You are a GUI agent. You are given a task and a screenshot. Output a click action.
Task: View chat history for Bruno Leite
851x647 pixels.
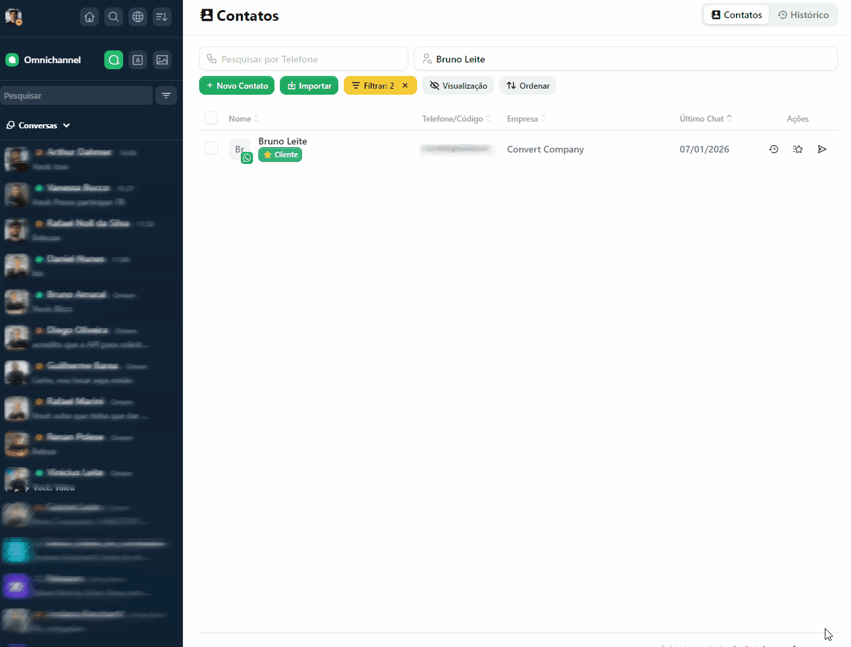774,149
